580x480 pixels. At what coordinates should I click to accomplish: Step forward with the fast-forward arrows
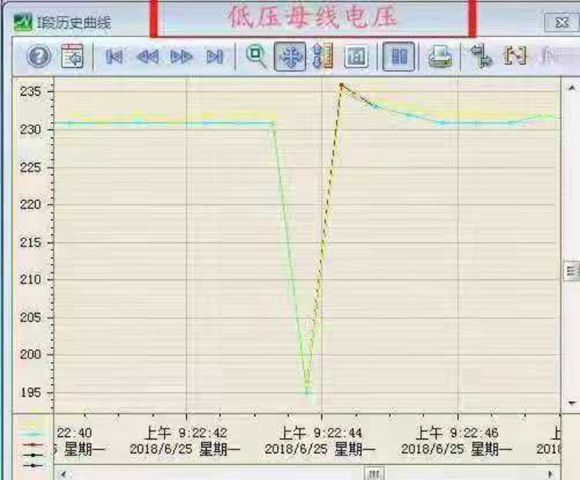pyautogui.click(x=182, y=57)
